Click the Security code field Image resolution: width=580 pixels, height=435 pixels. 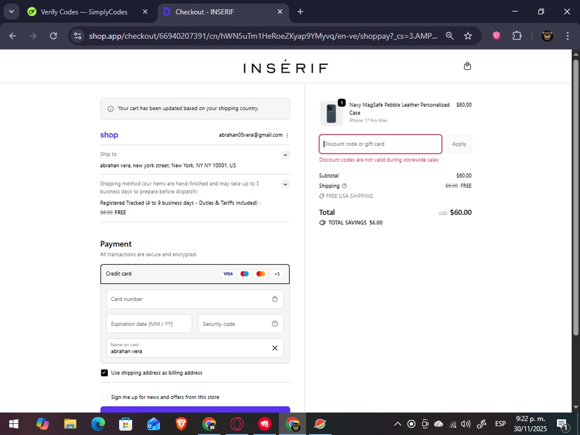pyautogui.click(x=241, y=324)
